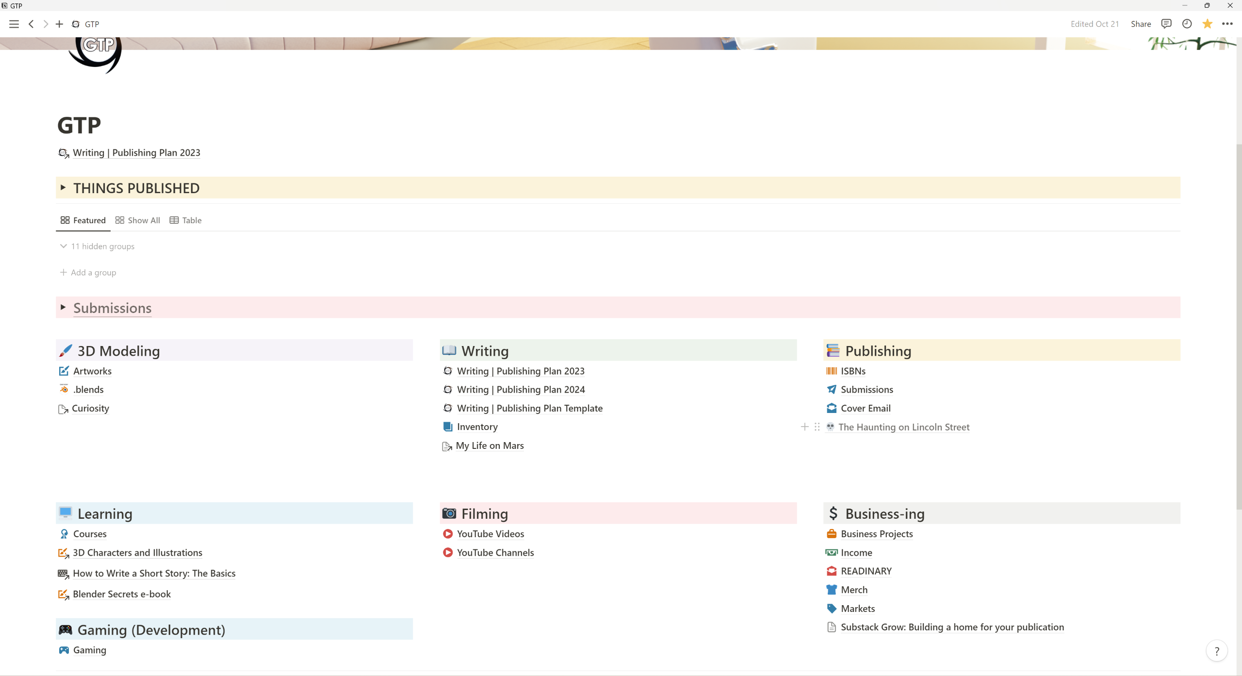This screenshot has width=1242, height=676.
Task: Click the Income money icon
Action: pyautogui.click(x=832, y=552)
